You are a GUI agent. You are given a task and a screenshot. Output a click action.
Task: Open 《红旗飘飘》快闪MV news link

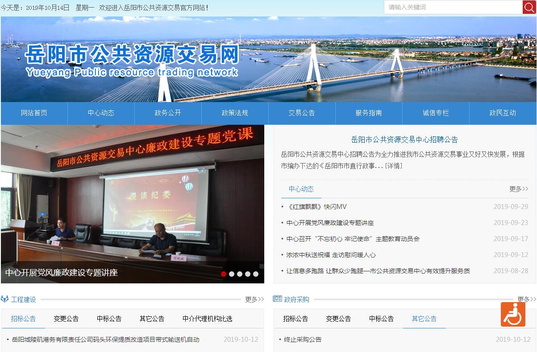click(316, 207)
